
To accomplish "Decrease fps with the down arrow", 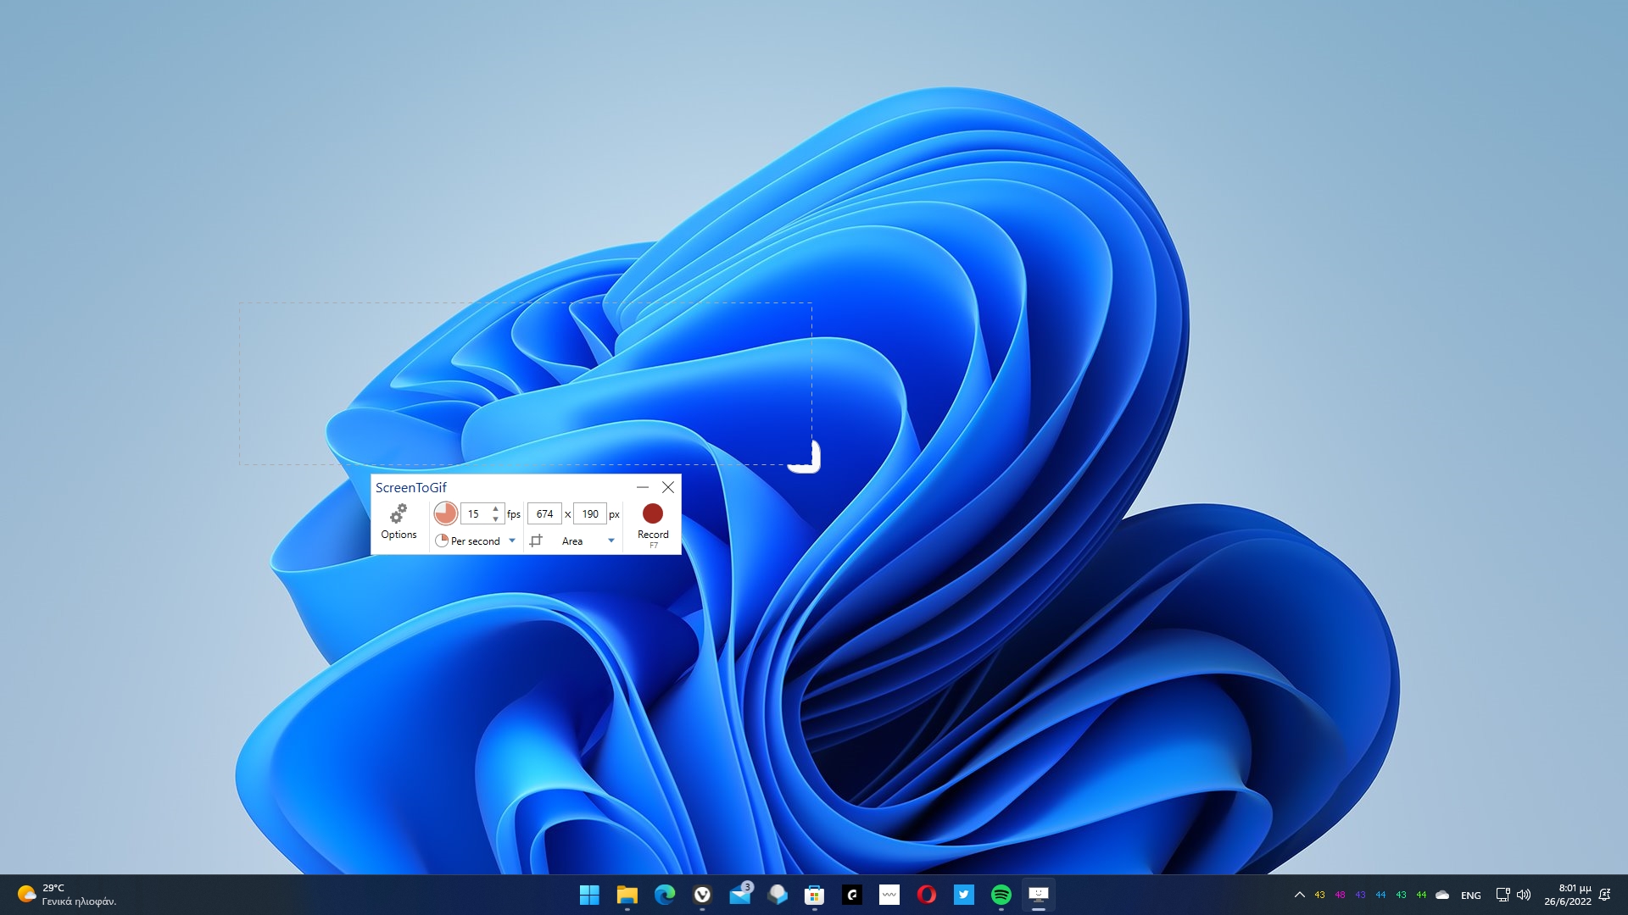I will click(x=496, y=518).
